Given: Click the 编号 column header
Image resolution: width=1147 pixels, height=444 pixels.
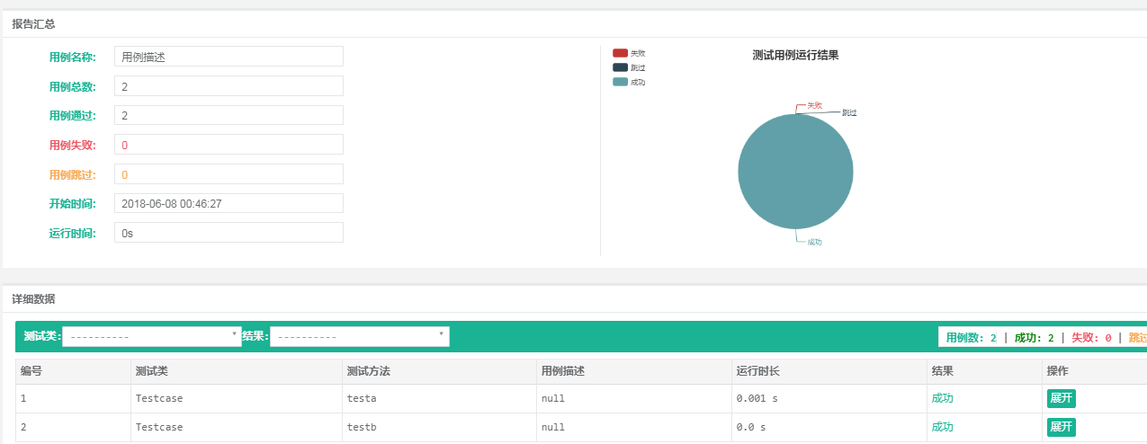Looking at the screenshot, I should 73,371.
